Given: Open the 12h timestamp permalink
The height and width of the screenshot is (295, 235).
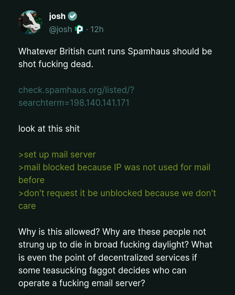Looking at the screenshot, I should pos(97,29).
